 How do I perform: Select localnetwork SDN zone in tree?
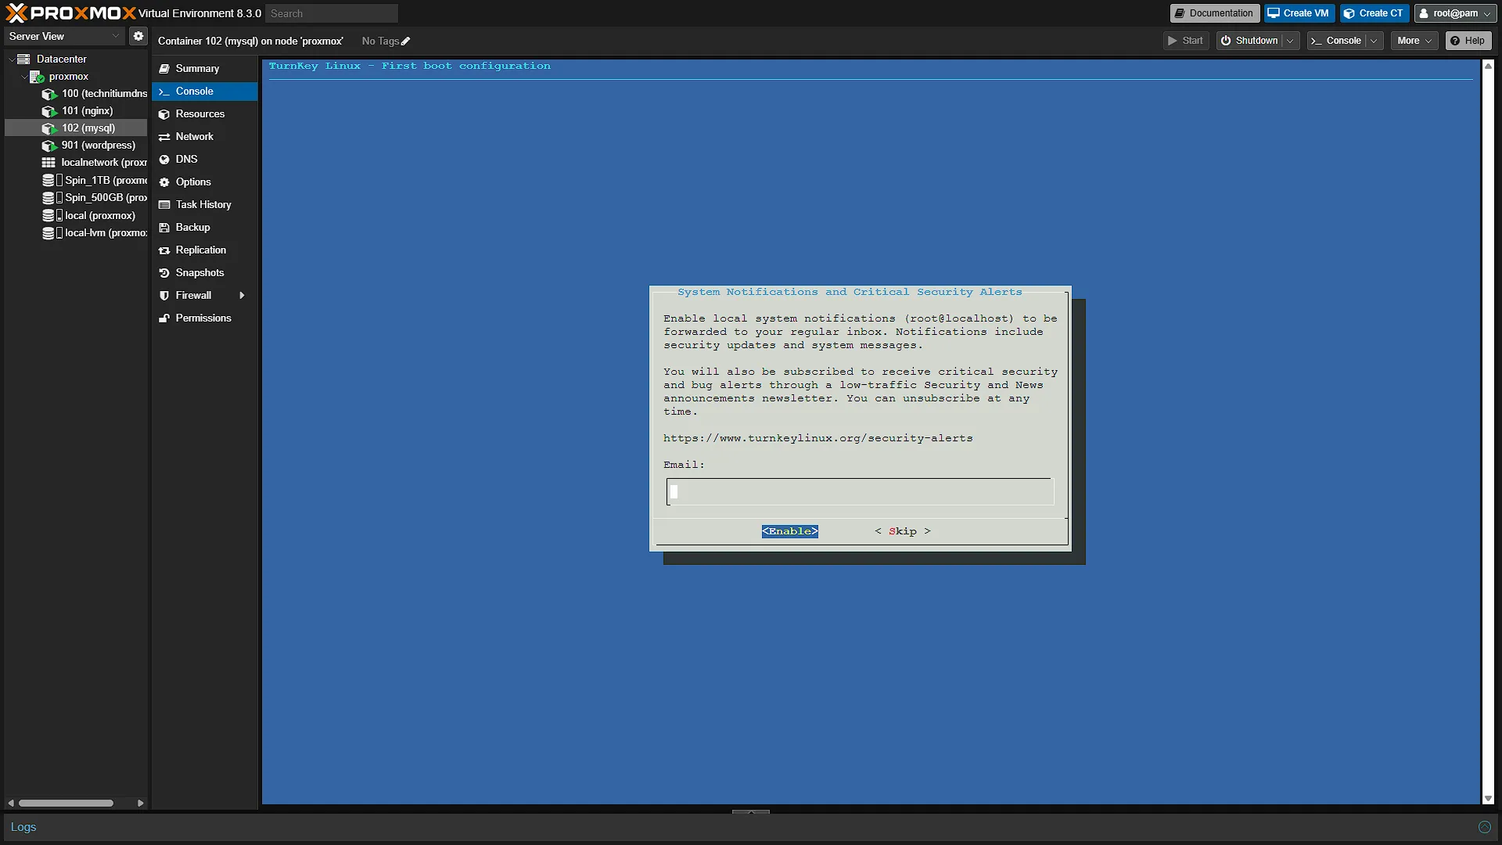pos(95,162)
